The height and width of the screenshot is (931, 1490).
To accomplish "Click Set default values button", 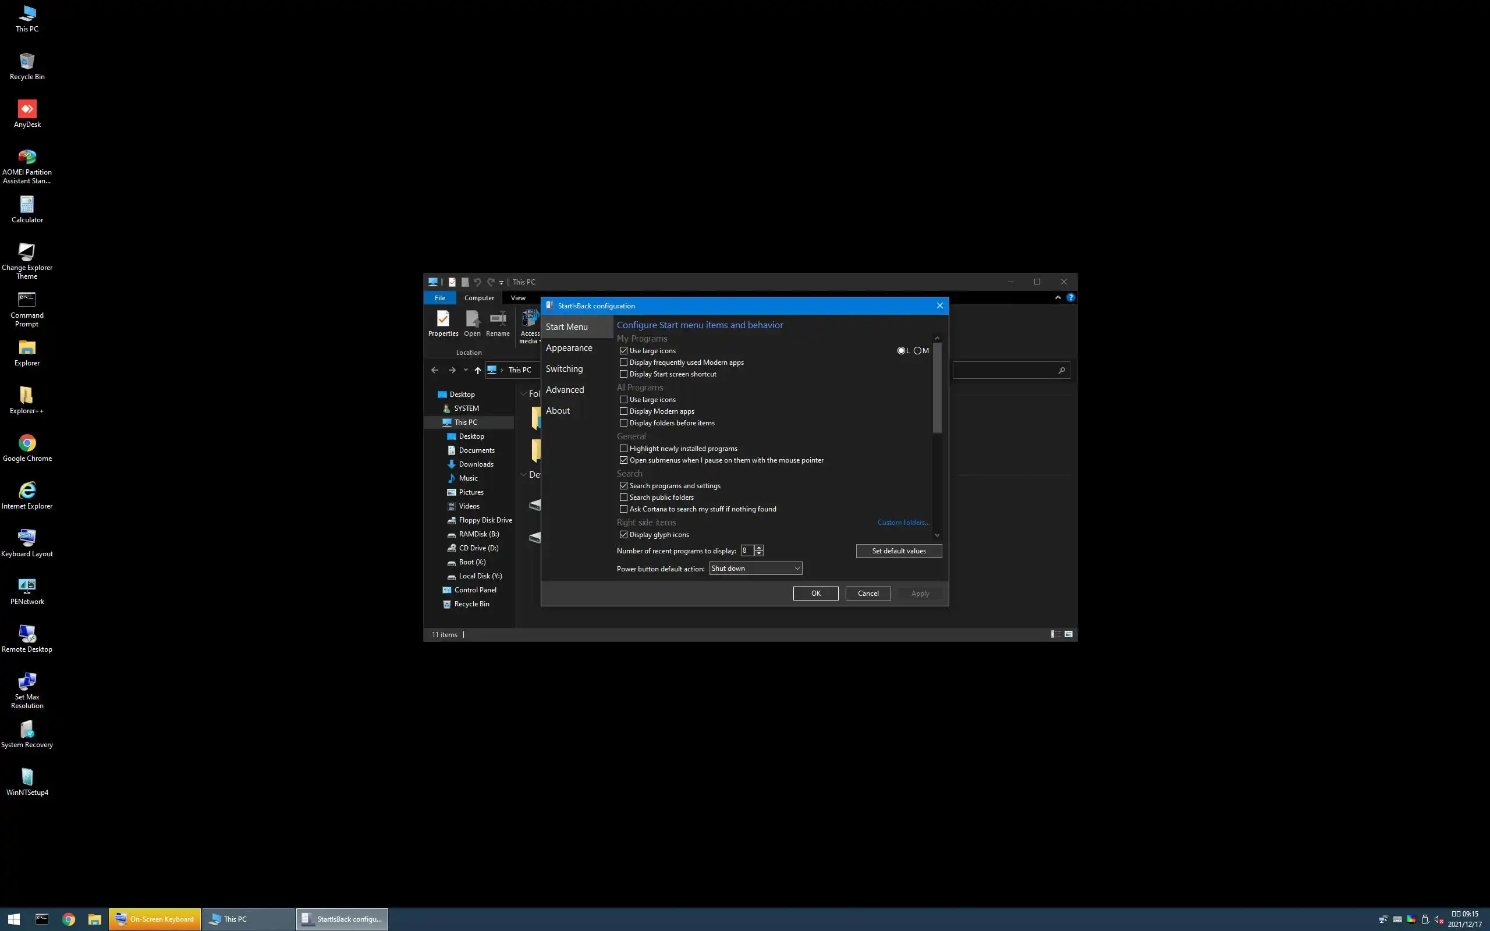I will [898, 551].
